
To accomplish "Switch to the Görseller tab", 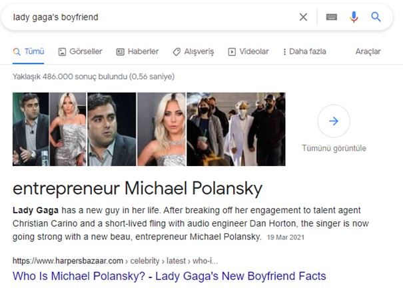I will coord(80,51).
